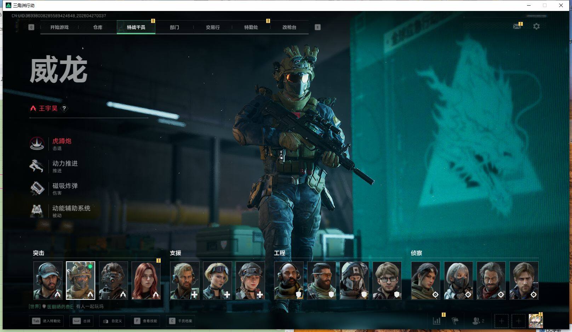Viewport: 572px width, 332px height.
Task: Select the glasses-wearing engineer operator portrait
Action: click(x=387, y=280)
